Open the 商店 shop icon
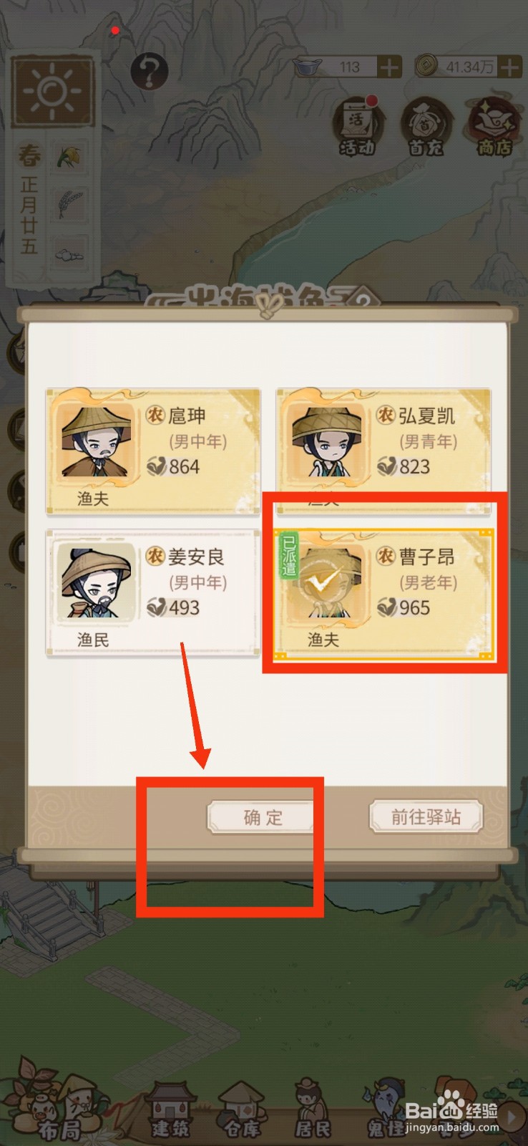This screenshot has width=528, height=1146. tap(495, 127)
